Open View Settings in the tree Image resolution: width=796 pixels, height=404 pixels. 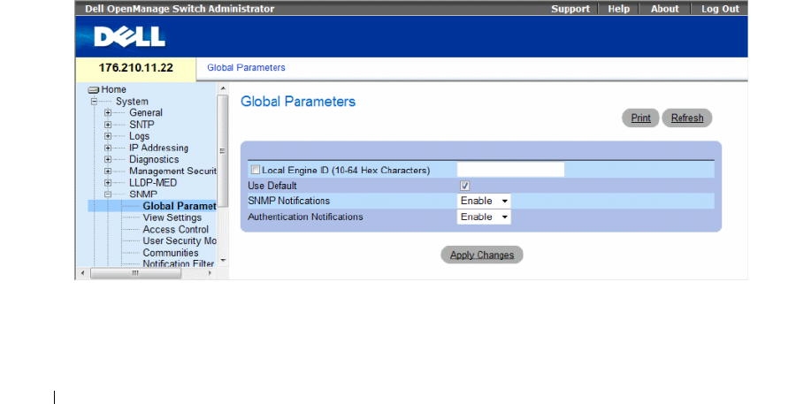[172, 217]
